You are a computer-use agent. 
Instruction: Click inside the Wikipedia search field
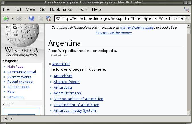click(21, 111)
